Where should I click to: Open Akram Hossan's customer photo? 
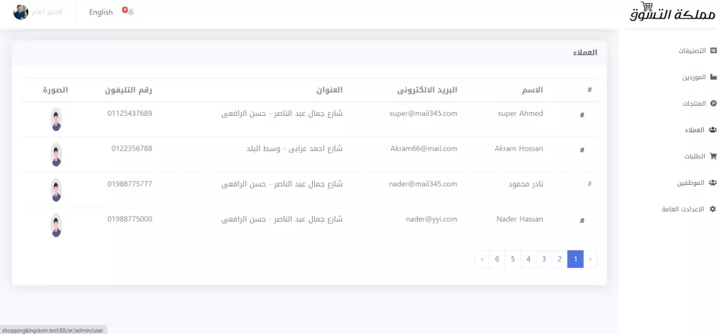click(x=56, y=155)
